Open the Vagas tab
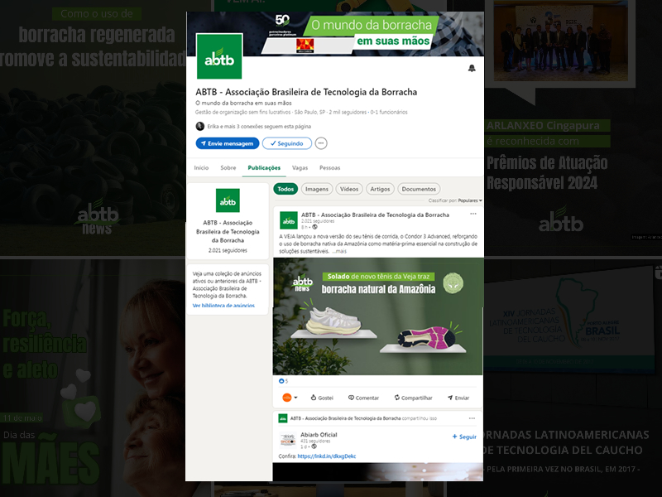 (x=300, y=167)
